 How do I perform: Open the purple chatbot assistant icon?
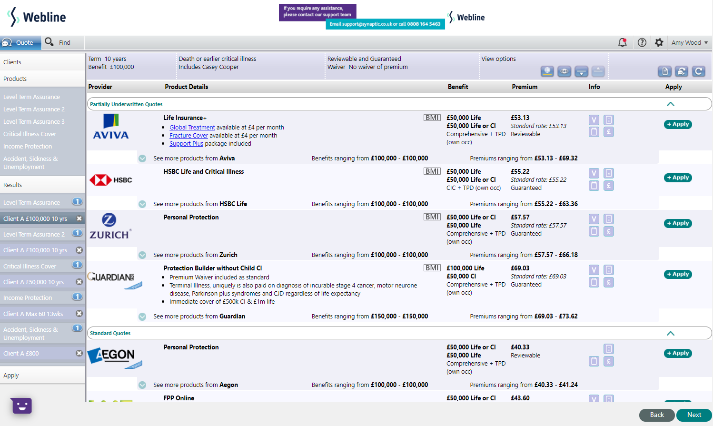21,406
